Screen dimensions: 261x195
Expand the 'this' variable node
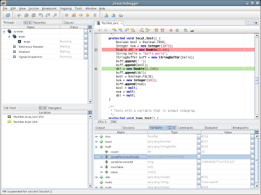tap(96, 137)
